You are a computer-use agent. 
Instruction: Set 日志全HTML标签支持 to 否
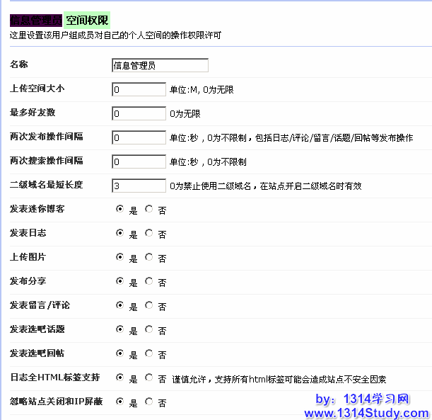[148, 378]
